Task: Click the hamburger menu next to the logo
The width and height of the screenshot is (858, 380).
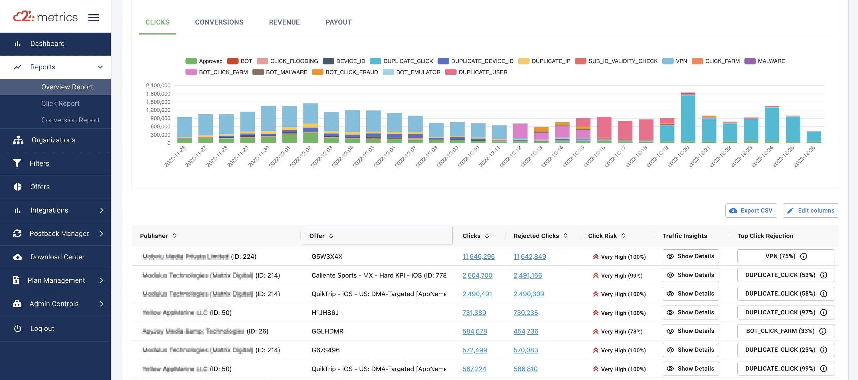Action: [x=93, y=18]
